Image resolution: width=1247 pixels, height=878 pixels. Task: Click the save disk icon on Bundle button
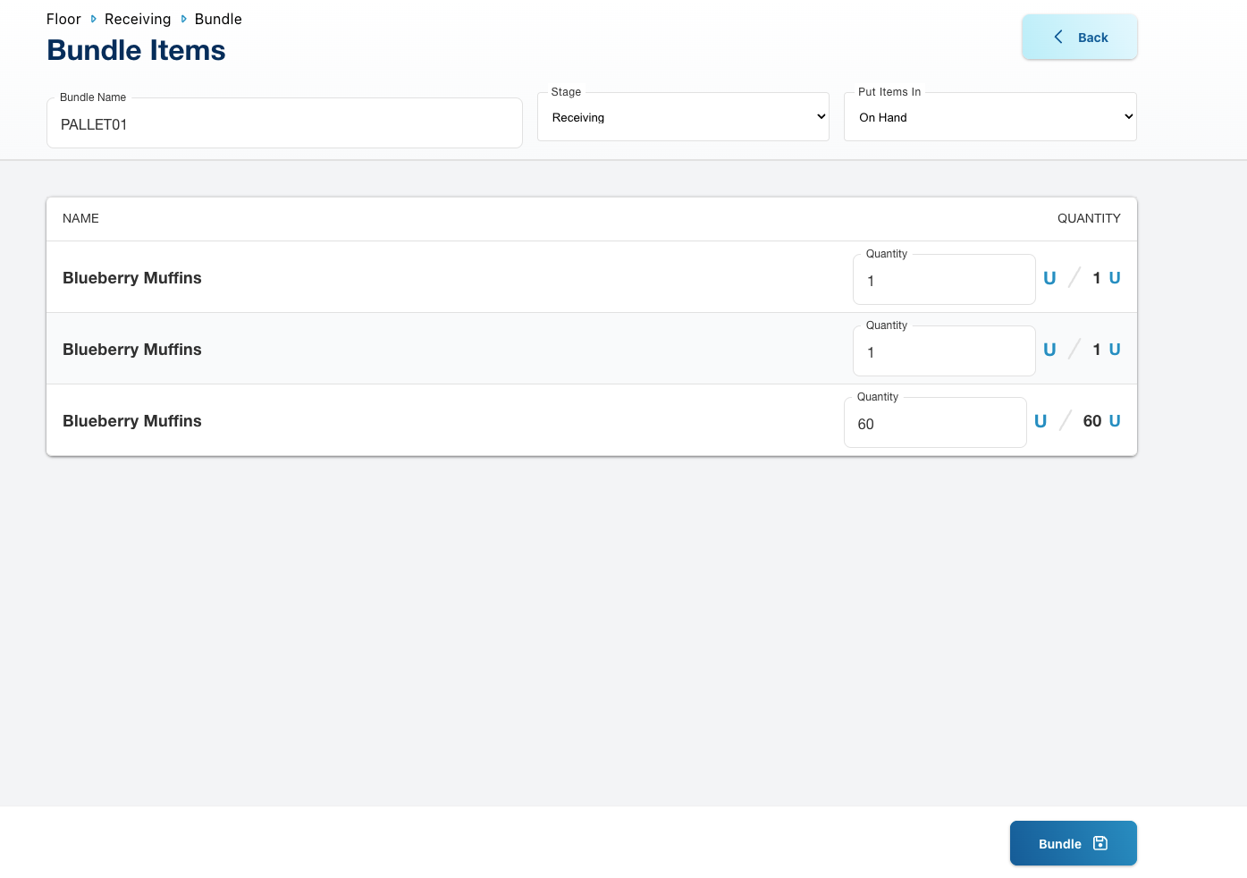point(1100,843)
